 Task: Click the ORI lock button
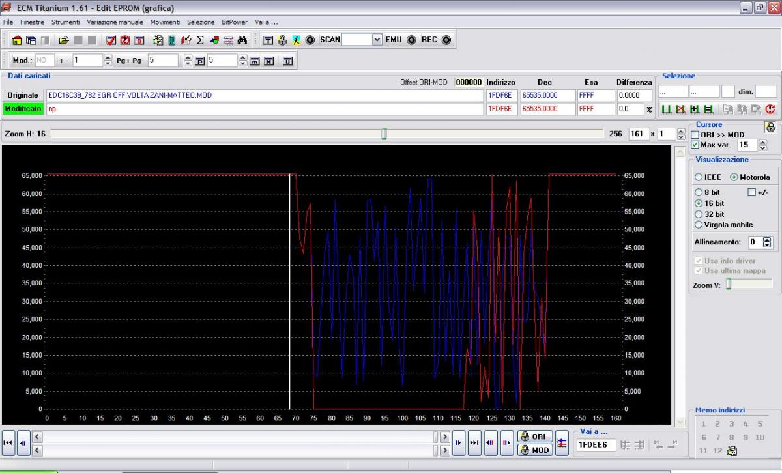(535, 437)
